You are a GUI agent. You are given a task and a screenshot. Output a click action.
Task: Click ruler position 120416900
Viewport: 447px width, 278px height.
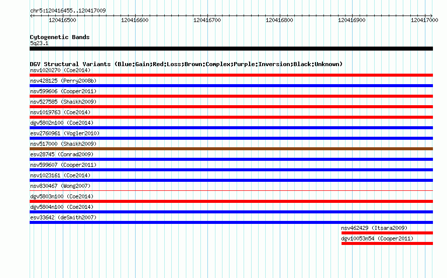click(352, 20)
